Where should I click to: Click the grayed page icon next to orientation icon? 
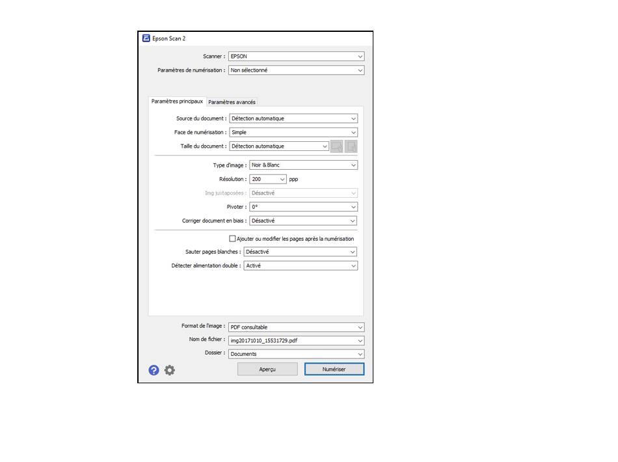351,146
